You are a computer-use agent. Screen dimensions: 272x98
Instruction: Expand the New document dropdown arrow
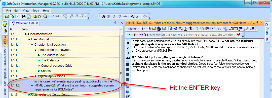[x=145, y=29]
